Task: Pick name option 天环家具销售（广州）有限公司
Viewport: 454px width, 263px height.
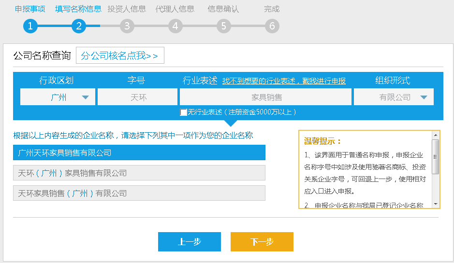Action: (x=139, y=193)
